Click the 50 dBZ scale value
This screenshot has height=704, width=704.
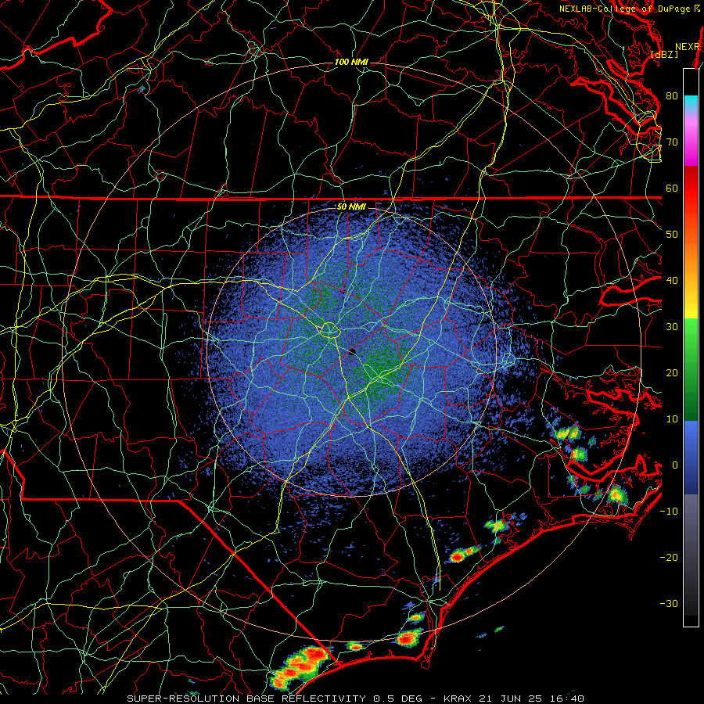pos(672,235)
